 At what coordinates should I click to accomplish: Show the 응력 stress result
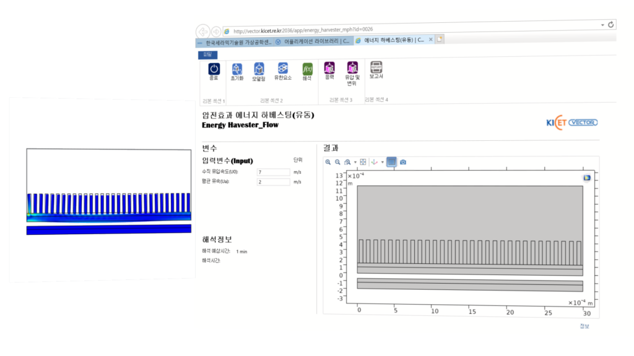point(329,68)
